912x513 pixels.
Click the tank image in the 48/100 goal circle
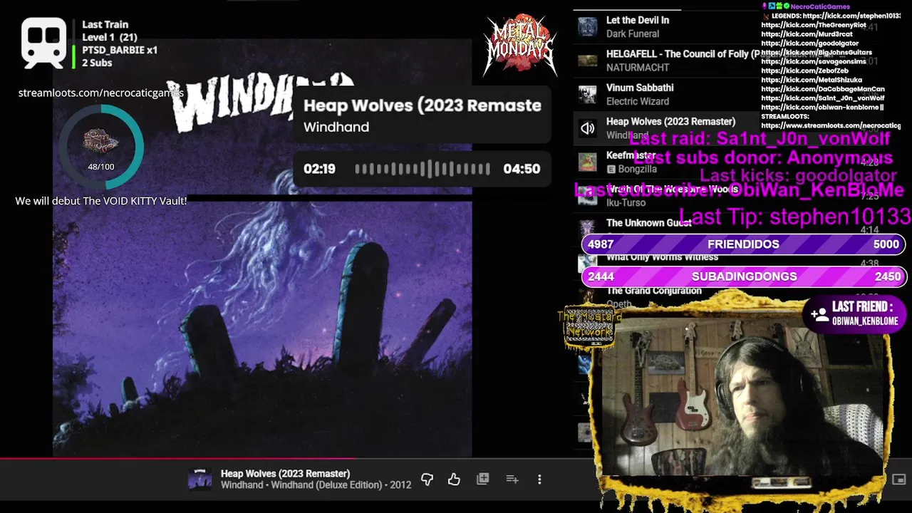point(100,141)
